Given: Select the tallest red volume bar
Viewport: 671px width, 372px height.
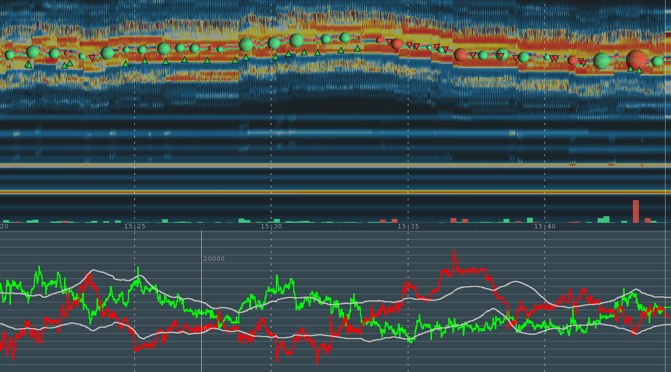Looking at the screenshot, I should coord(636,211).
